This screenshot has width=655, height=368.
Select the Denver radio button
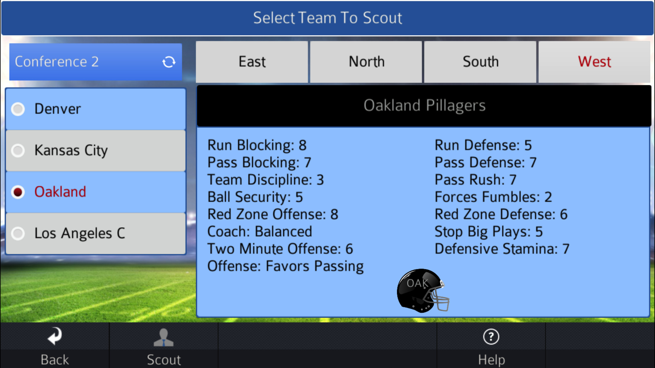point(18,109)
